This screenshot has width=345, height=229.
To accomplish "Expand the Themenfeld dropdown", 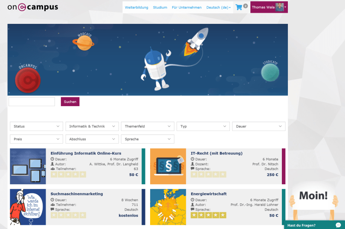I will [x=148, y=126].
